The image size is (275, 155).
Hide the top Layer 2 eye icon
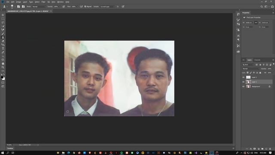click(243, 77)
